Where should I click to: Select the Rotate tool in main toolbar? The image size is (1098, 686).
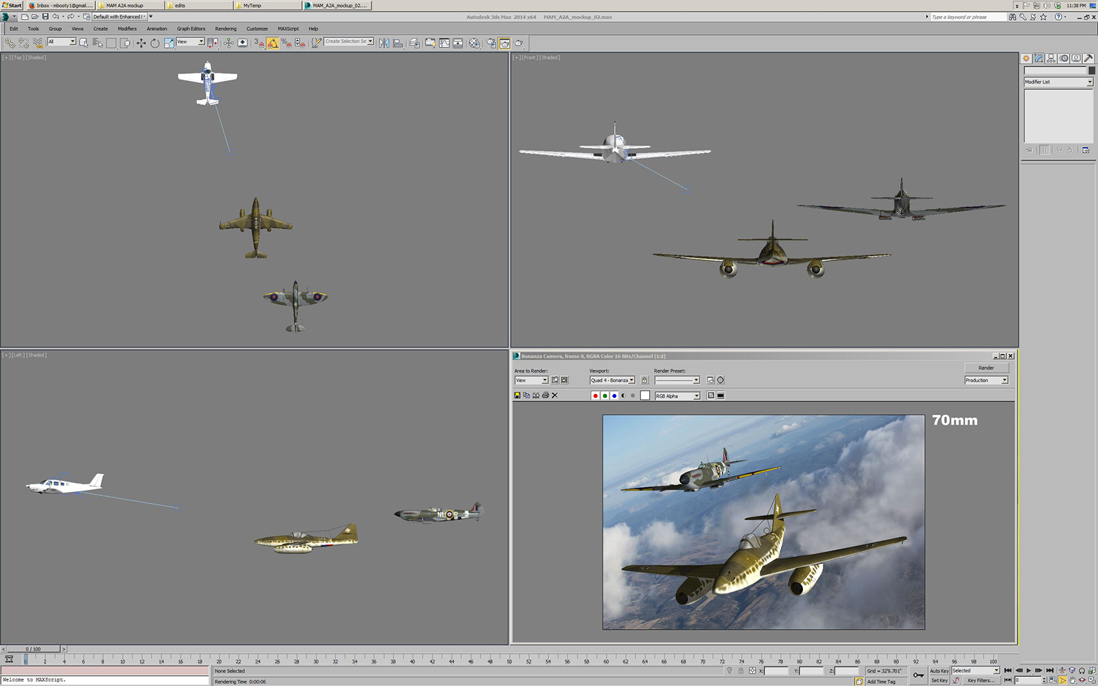click(x=155, y=43)
